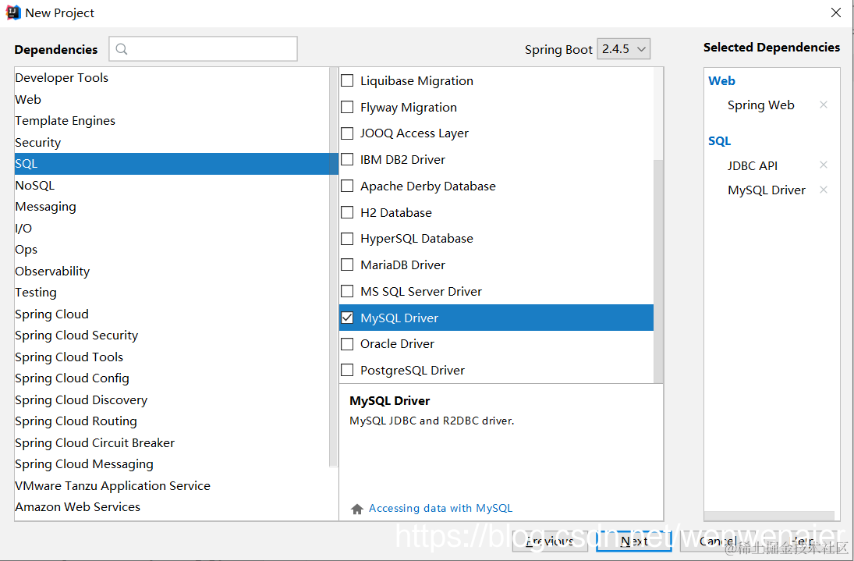Screen dimensions: 854x561
Task: Check MS SQL Server Driver
Action: [x=347, y=291]
